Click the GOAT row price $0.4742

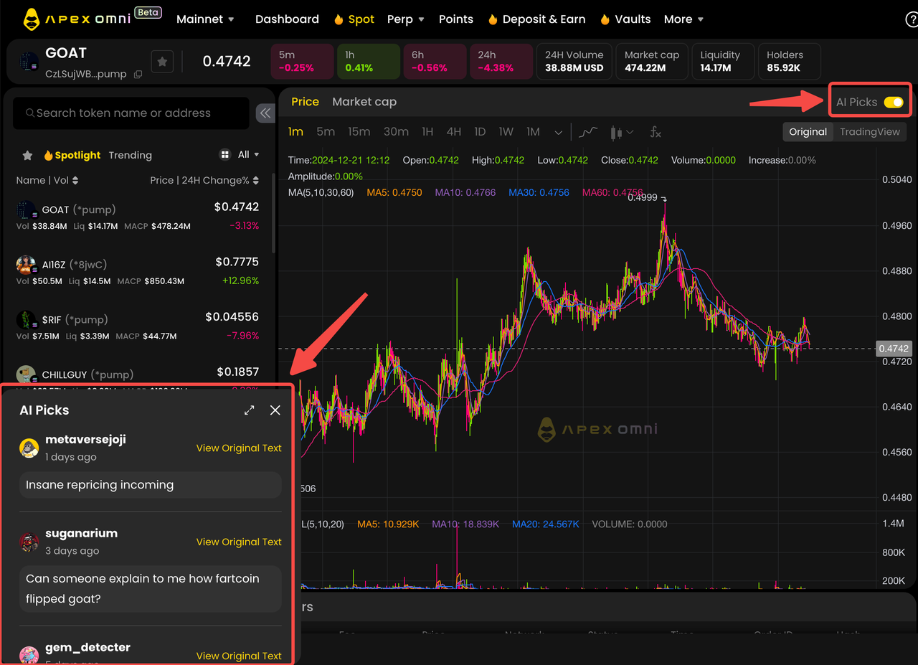click(x=237, y=207)
